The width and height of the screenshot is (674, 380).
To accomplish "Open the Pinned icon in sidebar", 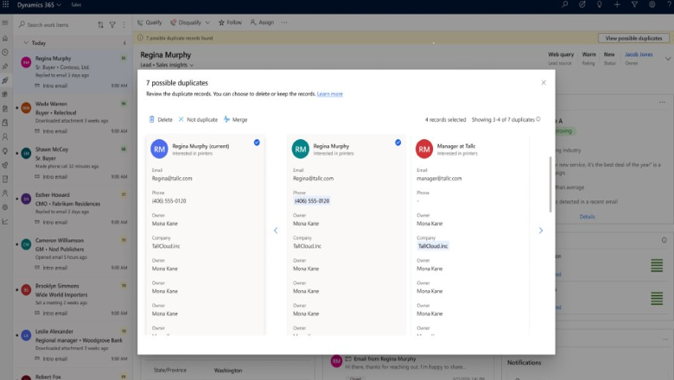I will [5, 66].
